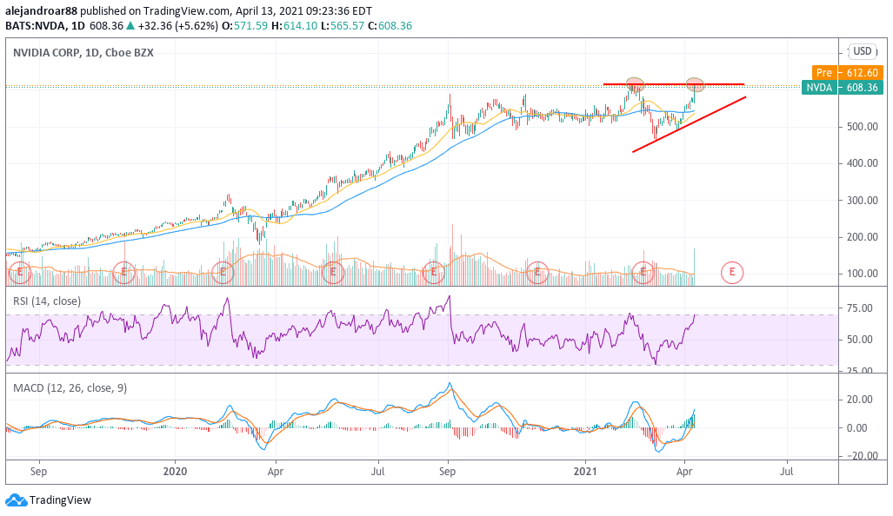
Task: Click the 100.00 price axis label
Action: (x=863, y=274)
